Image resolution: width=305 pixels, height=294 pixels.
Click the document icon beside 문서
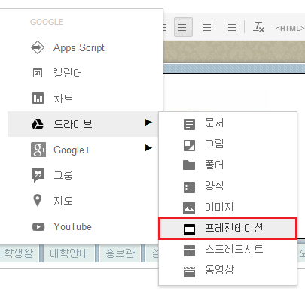[189, 124]
